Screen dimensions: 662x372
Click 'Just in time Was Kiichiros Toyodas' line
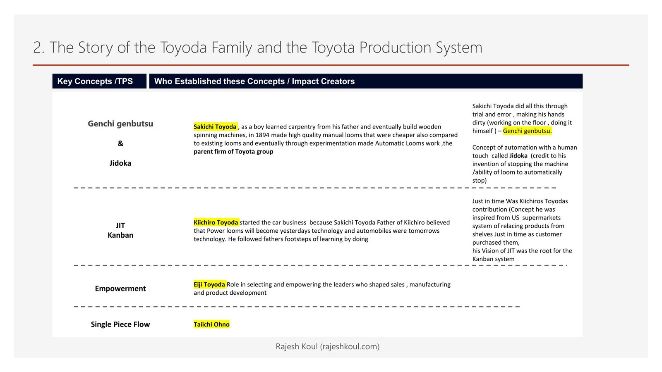tap(520, 201)
